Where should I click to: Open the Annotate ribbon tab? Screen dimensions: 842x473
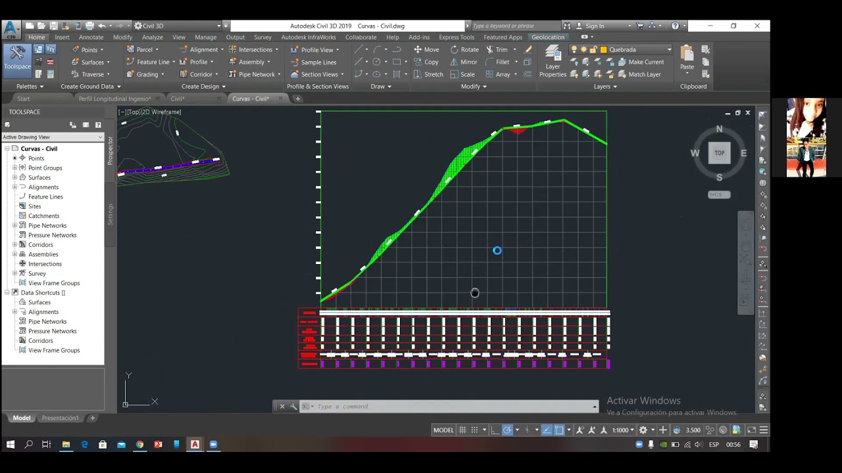pyautogui.click(x=91, y=37)
